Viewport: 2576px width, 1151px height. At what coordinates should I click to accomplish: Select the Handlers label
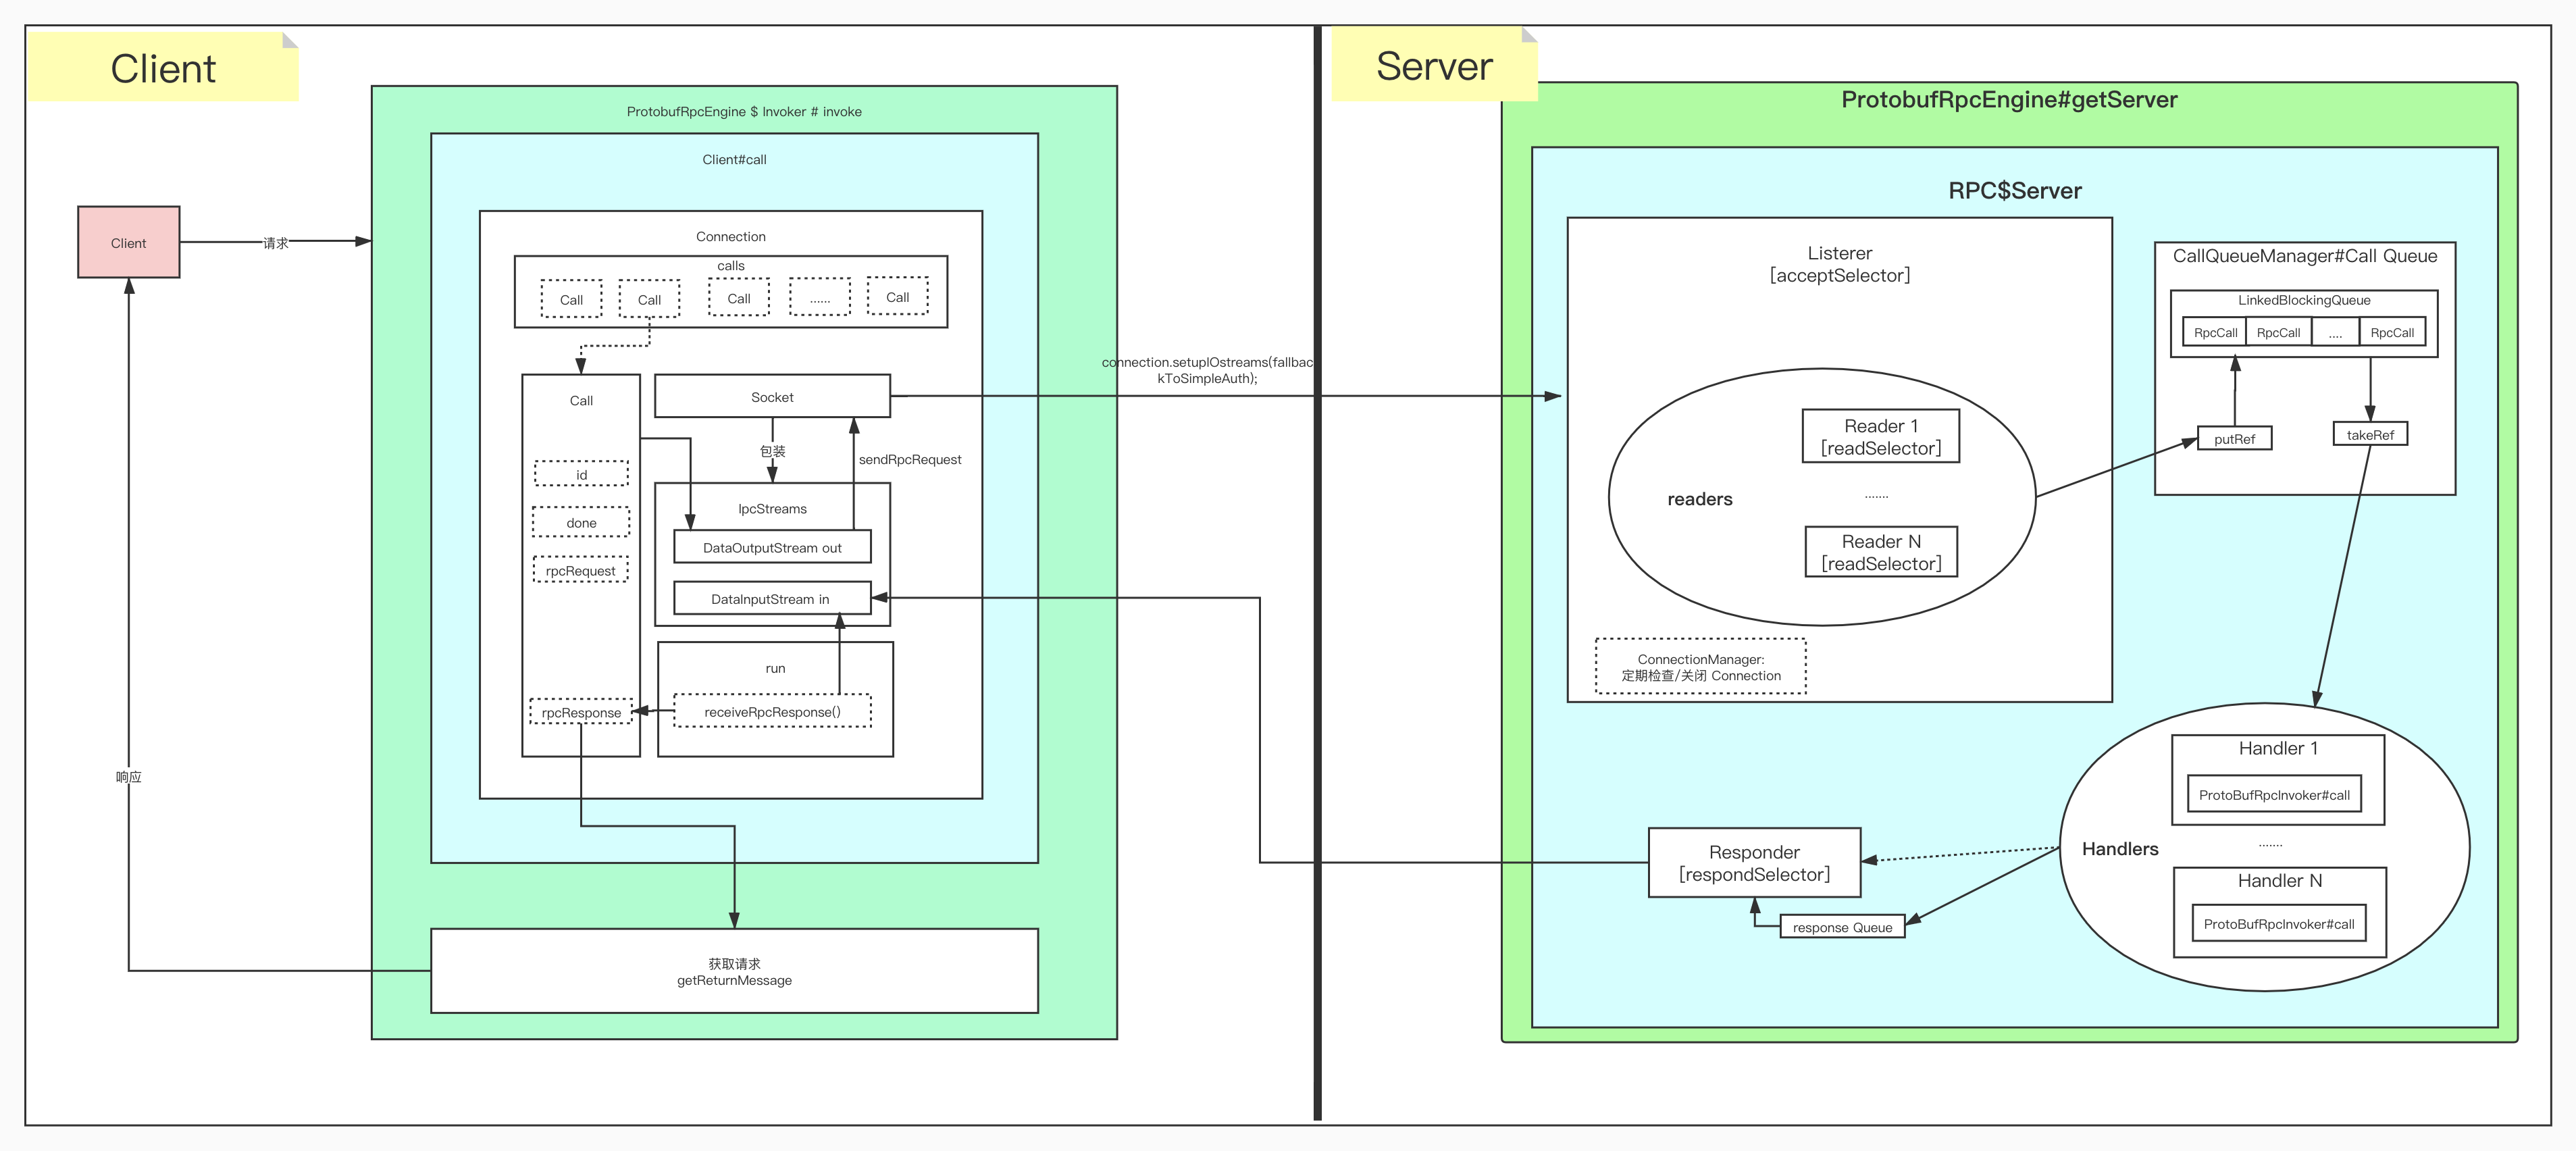[2119, 849]
